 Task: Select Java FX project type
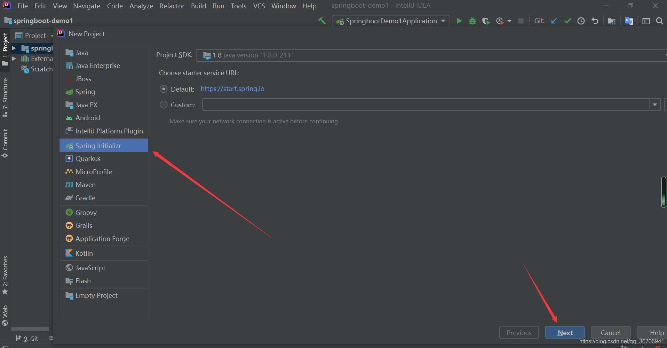coord(104,105)
